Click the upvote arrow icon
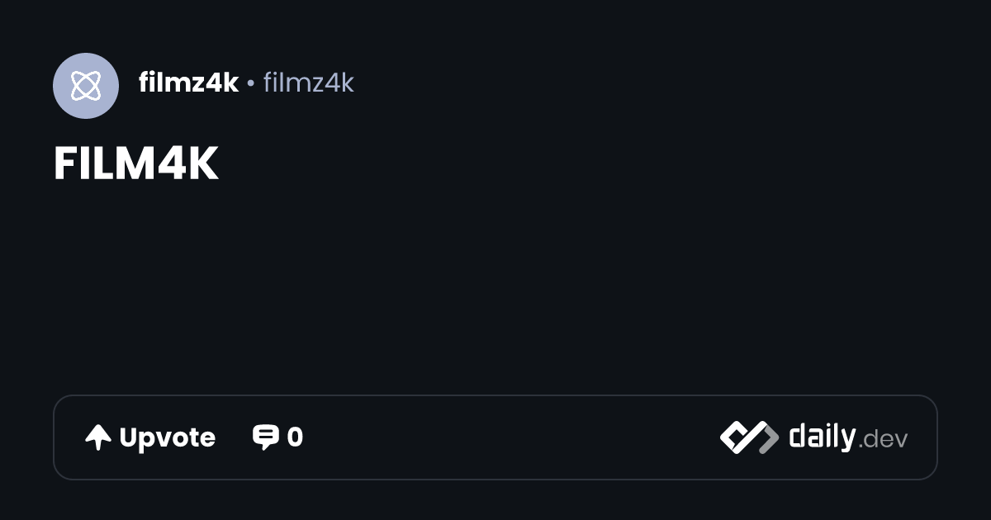The image size is (991, 520). point(98,437)
